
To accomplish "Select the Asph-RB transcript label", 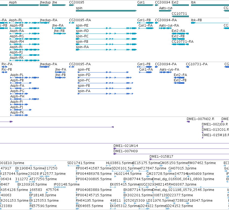I will point(16,26).
